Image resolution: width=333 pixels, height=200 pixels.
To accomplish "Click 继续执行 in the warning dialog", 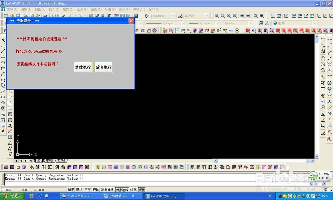I will click(x=83, y=67).
